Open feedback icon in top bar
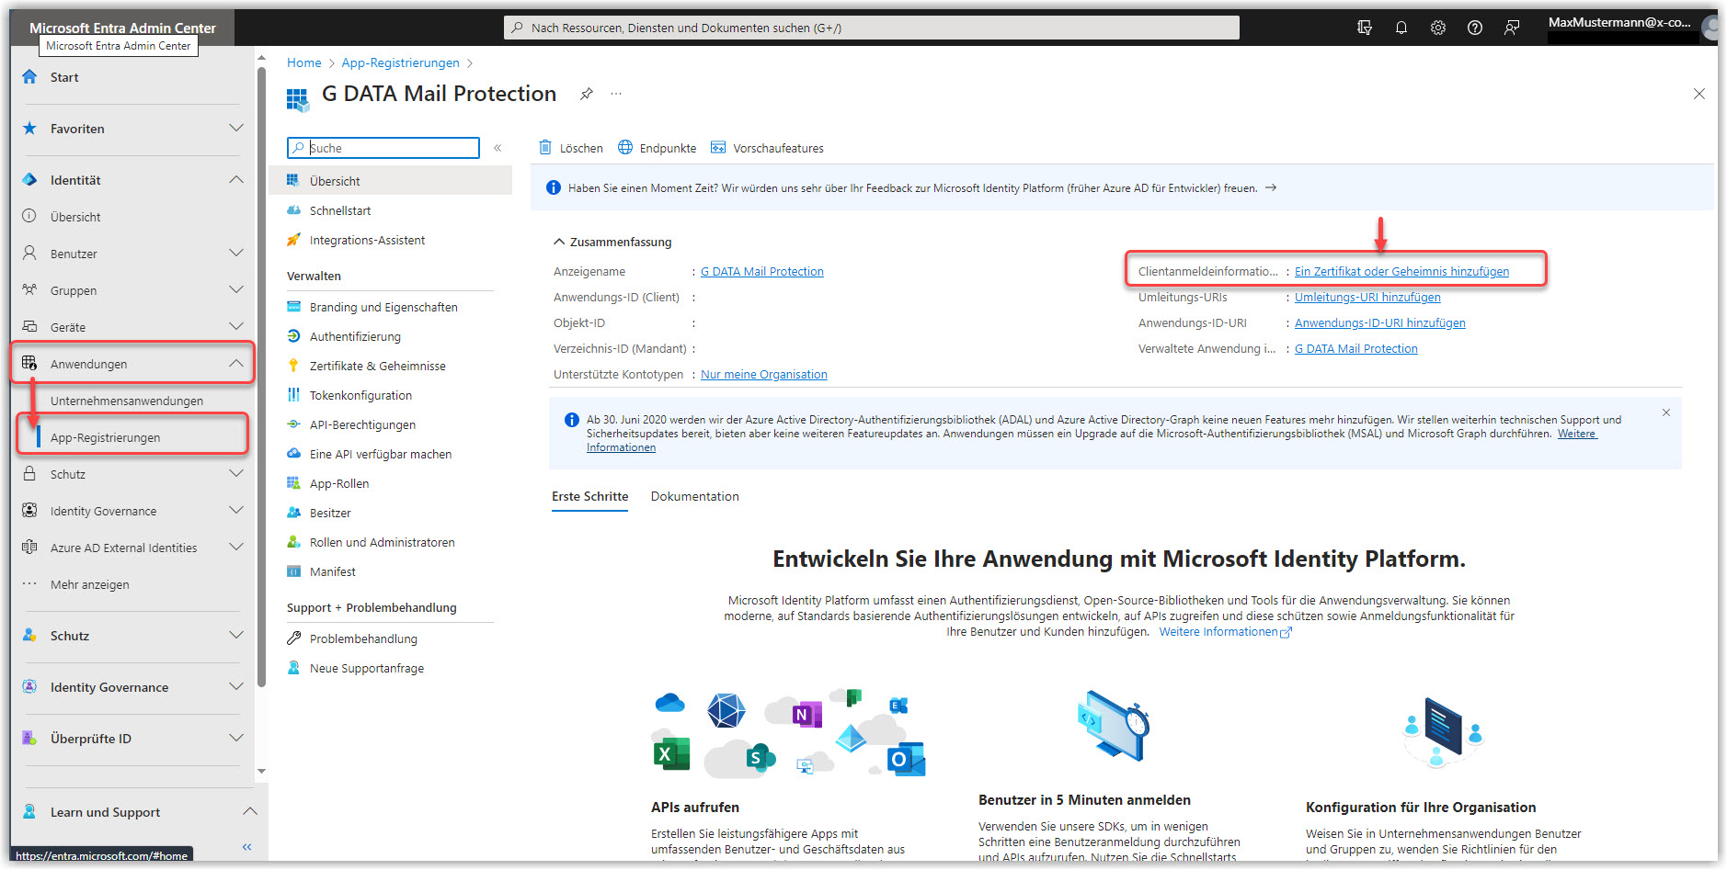The height and width of the screenshot is (870, 1727). [1512, 28]
